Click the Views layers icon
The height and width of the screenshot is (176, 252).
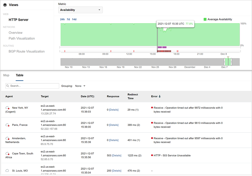click(x=5, y=5)
